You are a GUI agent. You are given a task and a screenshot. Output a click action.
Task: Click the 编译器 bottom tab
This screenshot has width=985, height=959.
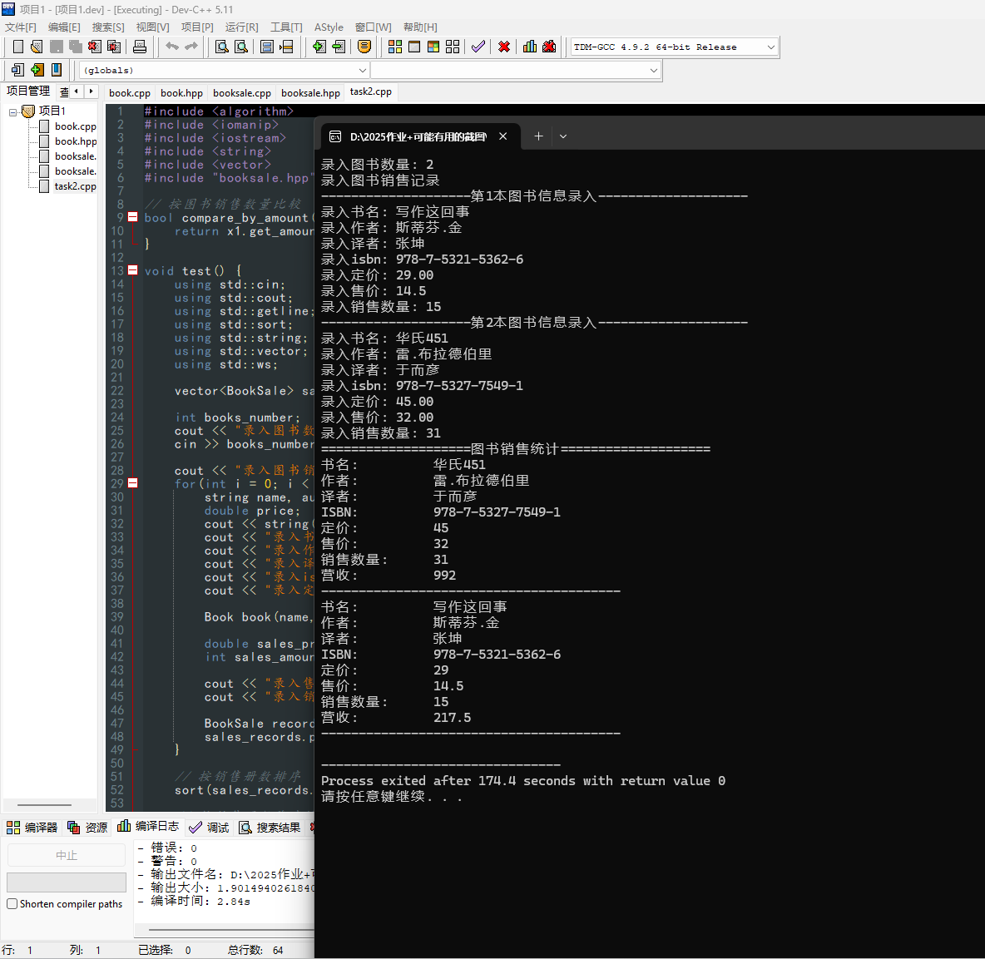[32, 828]
